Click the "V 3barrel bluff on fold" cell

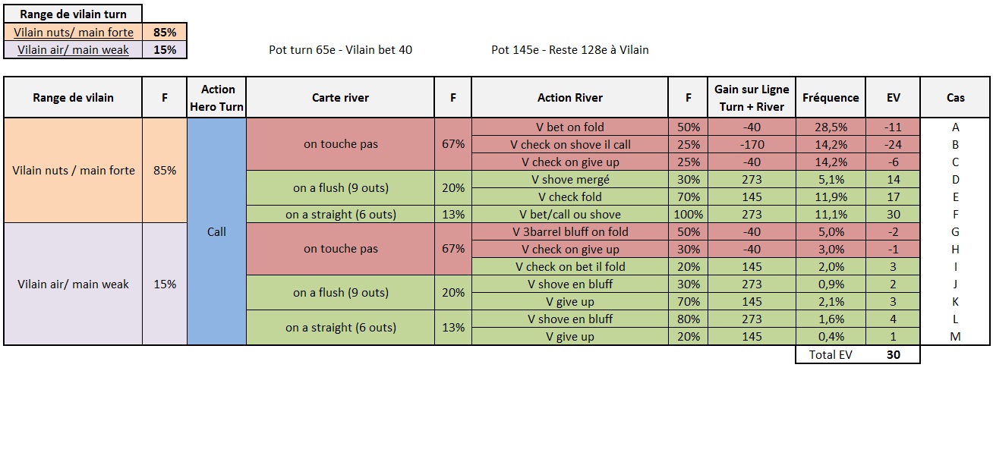(x=569, y=232)
